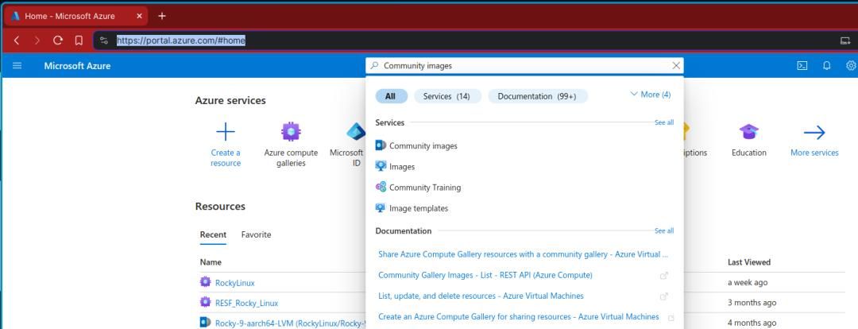
Task: Click the '3 months ago' cell
Action: (x=752, y=303)
